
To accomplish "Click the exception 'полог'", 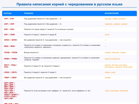I will point(107,35).
